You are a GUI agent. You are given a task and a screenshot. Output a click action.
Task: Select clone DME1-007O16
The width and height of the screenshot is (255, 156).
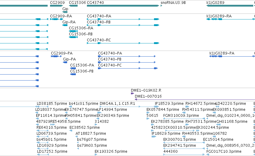click(195, 99)
